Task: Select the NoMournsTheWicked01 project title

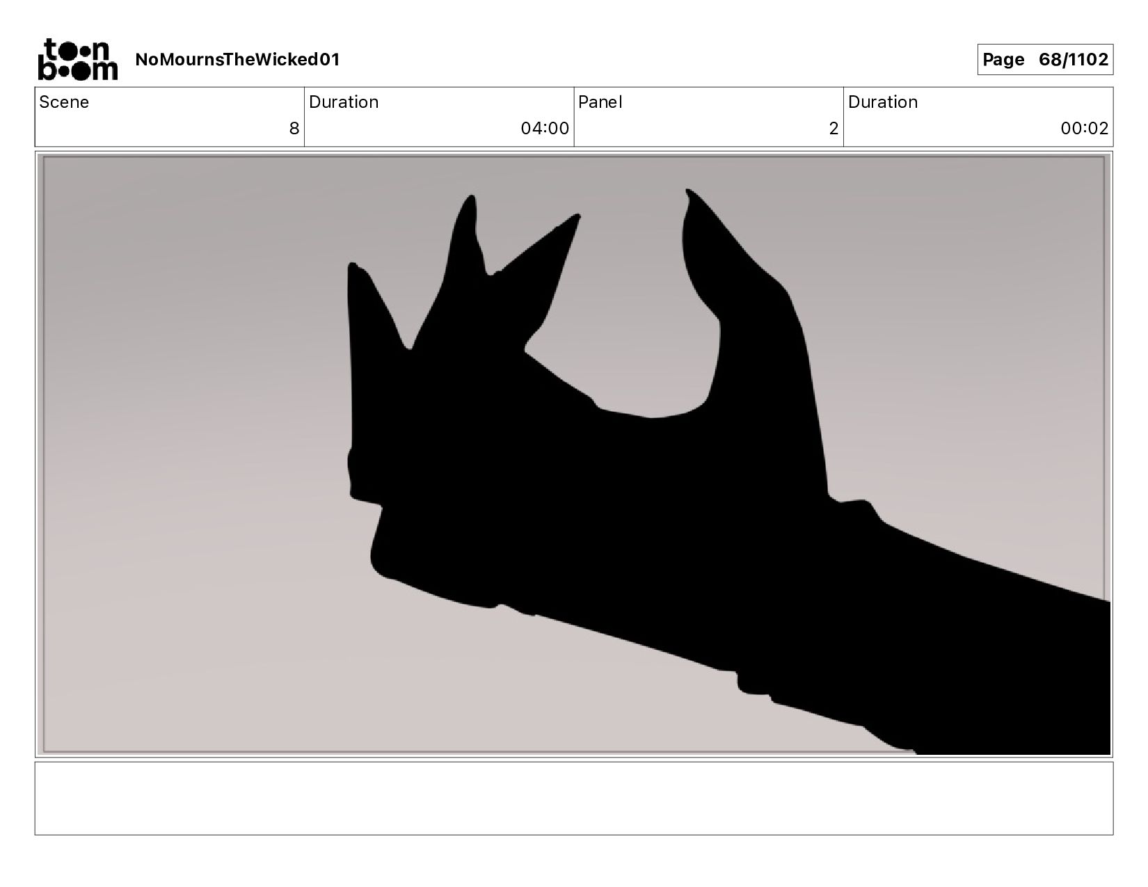Action: (237, 60)
